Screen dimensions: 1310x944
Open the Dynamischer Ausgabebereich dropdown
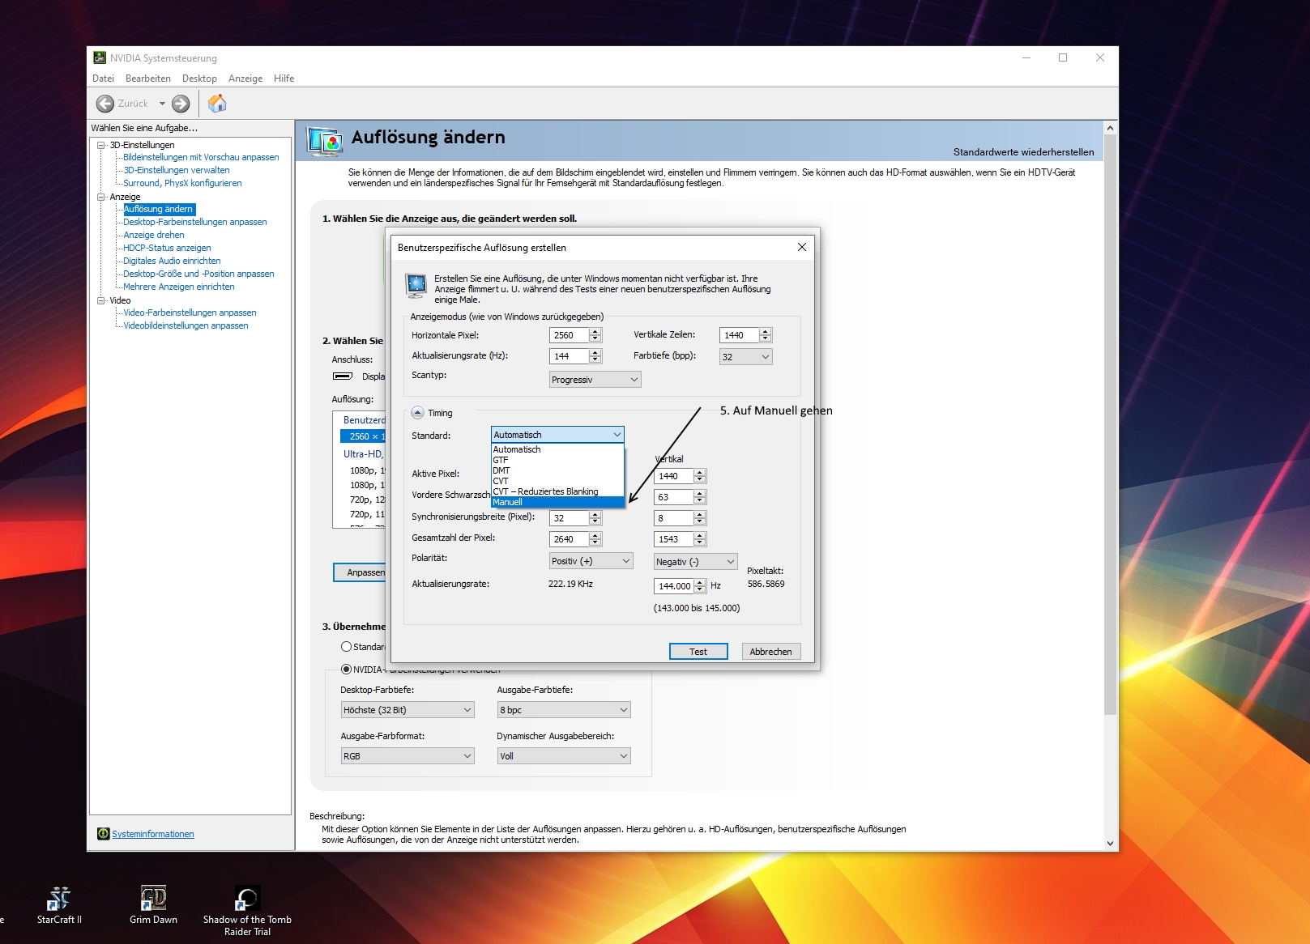pyautogui.click(x=564, y=756)
